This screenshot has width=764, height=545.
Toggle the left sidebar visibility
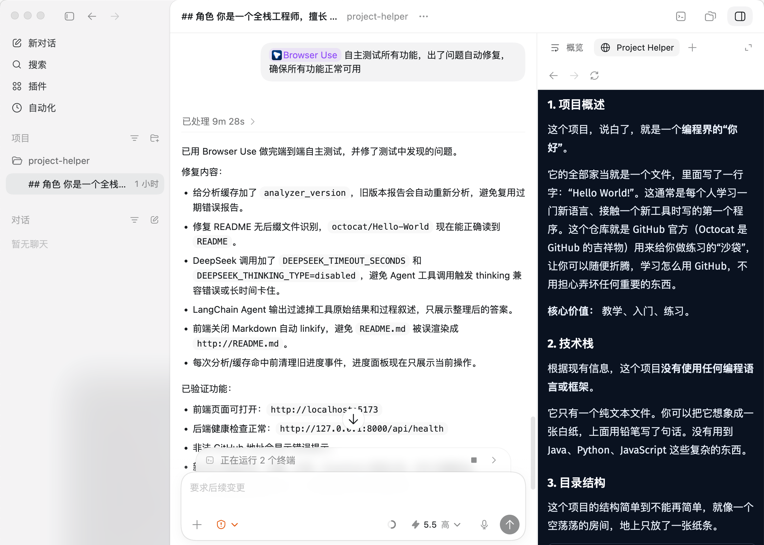point(69,16)
